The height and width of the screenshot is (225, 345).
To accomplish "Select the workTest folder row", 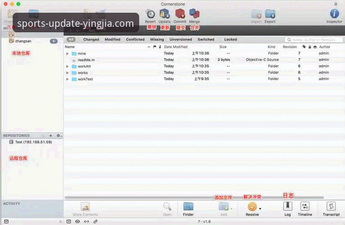I will pos(204,79).
